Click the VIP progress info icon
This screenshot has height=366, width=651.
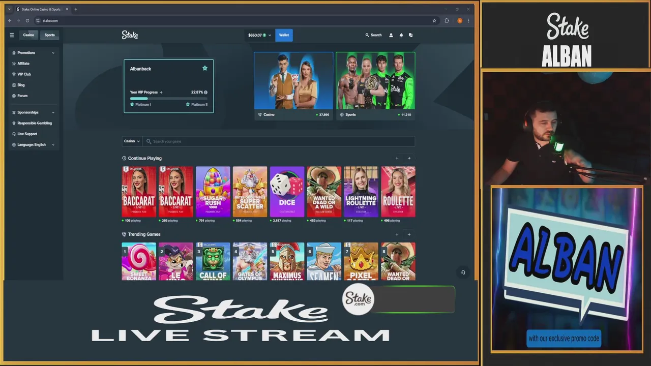205,93
